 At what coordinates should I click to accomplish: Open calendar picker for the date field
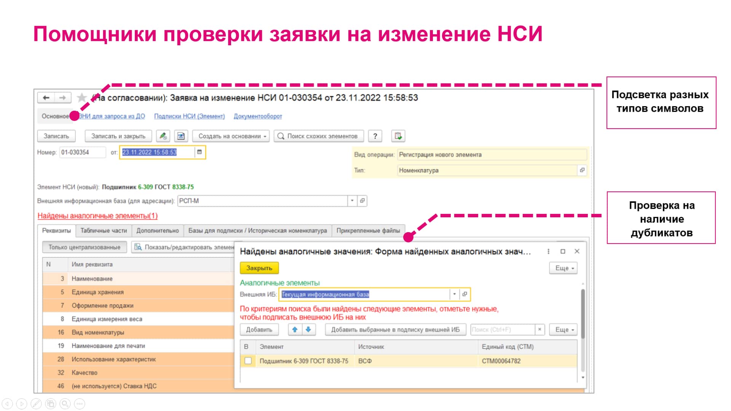pos(200,152)
